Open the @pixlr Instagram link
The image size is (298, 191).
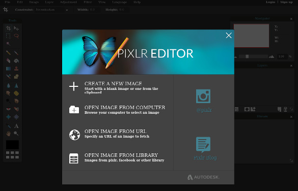coord(204,101)
